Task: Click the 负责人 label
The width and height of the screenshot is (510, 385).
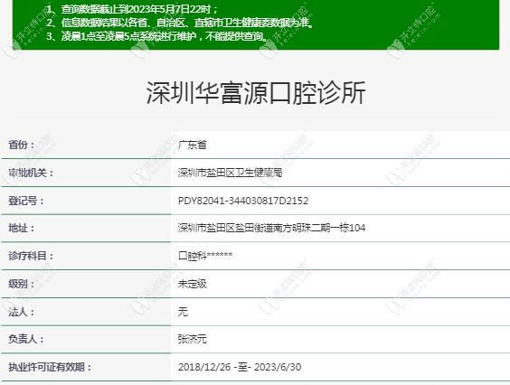Action: point(26,339)
